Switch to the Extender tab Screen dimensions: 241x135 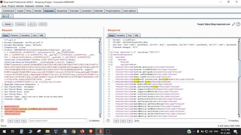pos(99,11)
